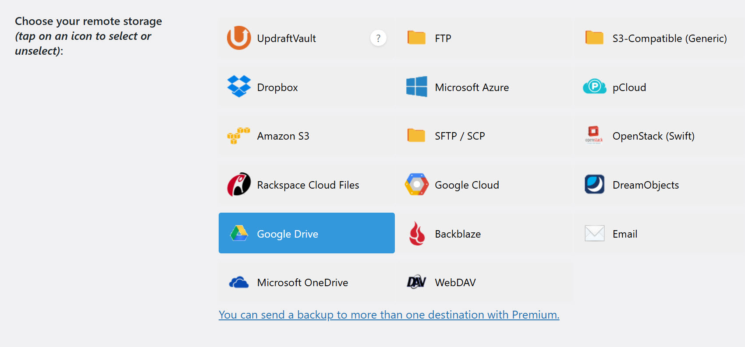Toggle Microsoft OneDrive storage selection

(x=302, y=282)
